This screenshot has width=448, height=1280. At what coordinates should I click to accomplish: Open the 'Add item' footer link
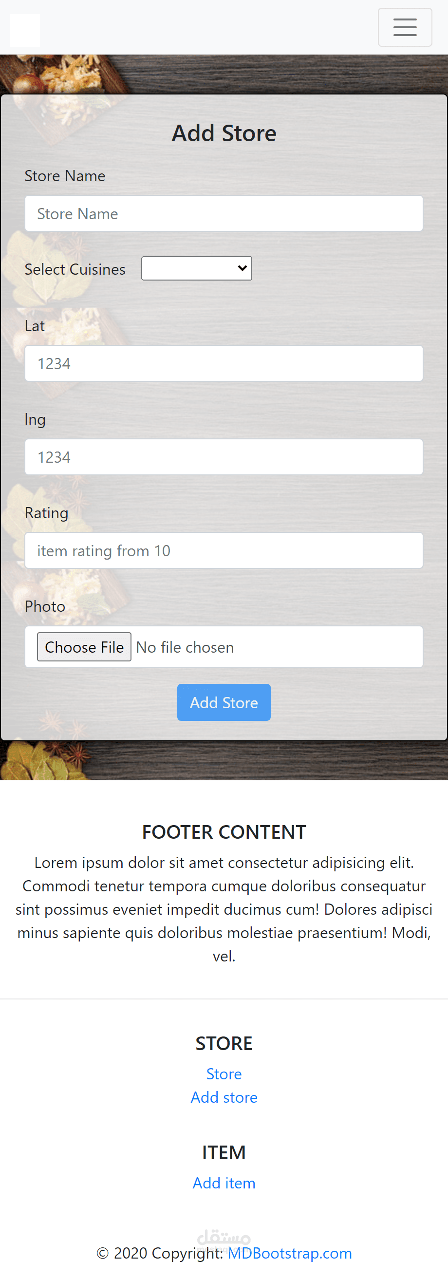[224, 1184]
